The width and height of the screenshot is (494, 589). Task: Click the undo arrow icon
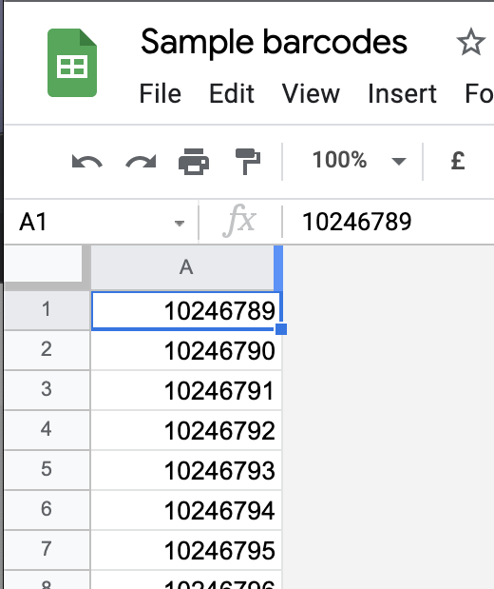(x=87, y=162)
